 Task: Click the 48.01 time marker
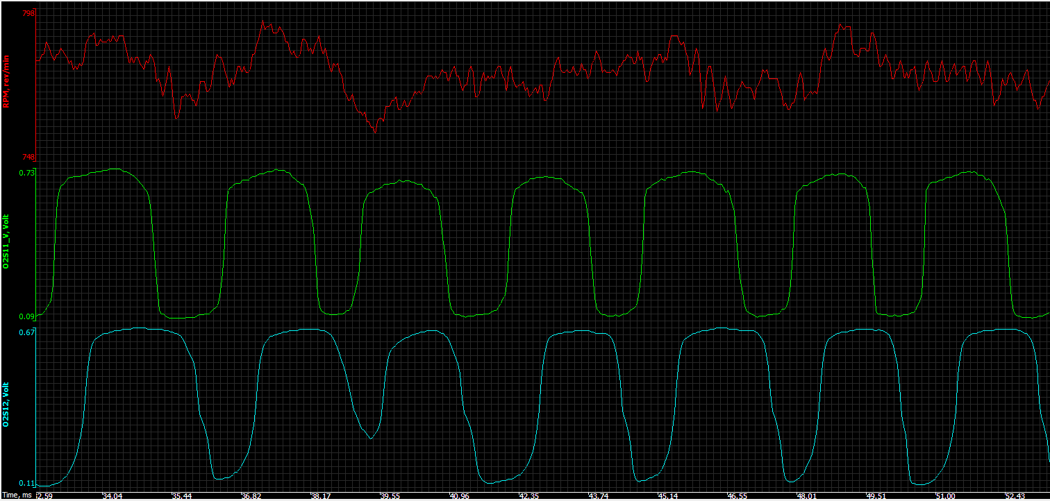806,496
